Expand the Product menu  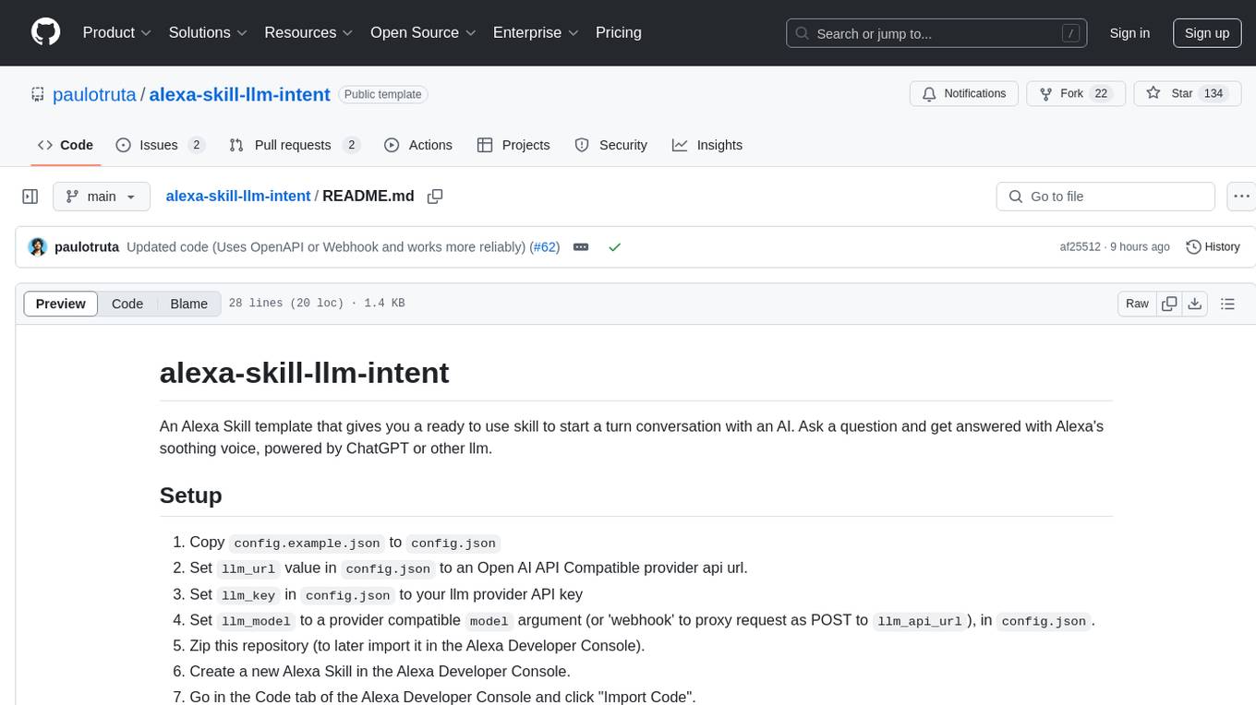point(117,32)
